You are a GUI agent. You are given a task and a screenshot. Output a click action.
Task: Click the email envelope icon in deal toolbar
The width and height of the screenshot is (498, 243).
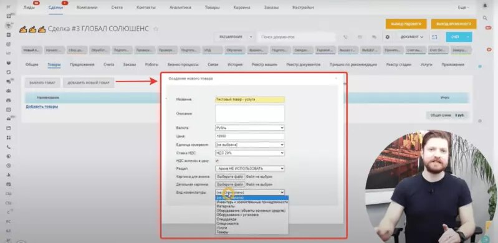pyautogui.click(x=360, y=37)
